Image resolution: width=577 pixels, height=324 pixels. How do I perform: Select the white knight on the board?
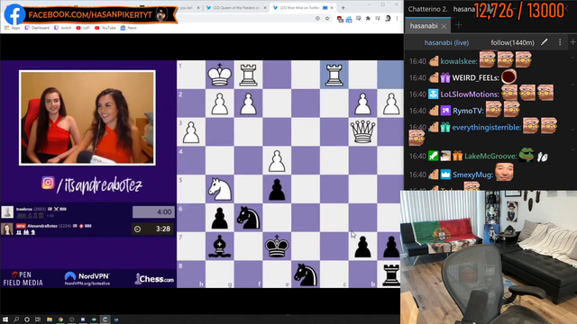pos(220,190)
